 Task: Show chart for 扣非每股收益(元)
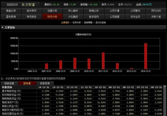click(11, 95)
